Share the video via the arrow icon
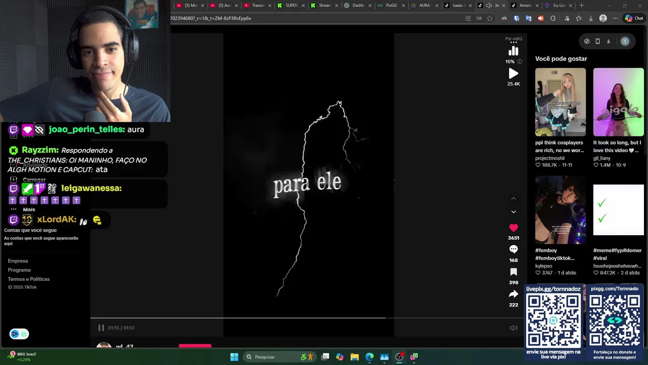Screen dimensions: 648x365 (513, 294)
